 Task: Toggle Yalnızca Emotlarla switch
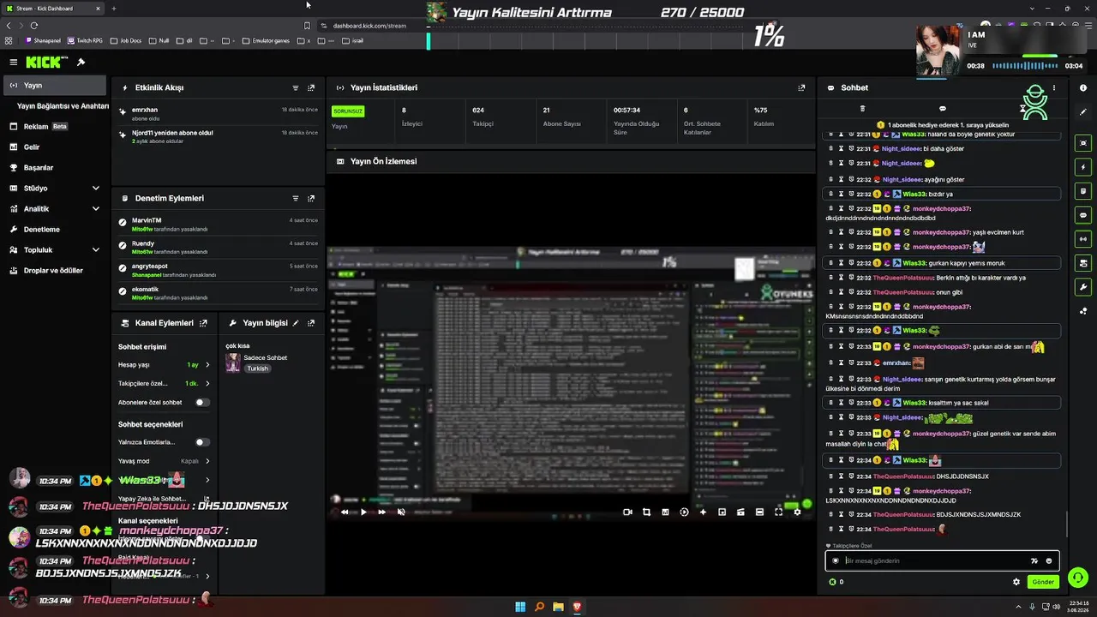point(202,442)
